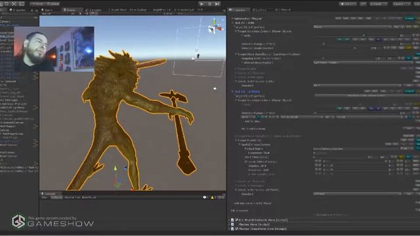
Task: Click the green Enabled button on Set 02
Action: tap(409, 91)
